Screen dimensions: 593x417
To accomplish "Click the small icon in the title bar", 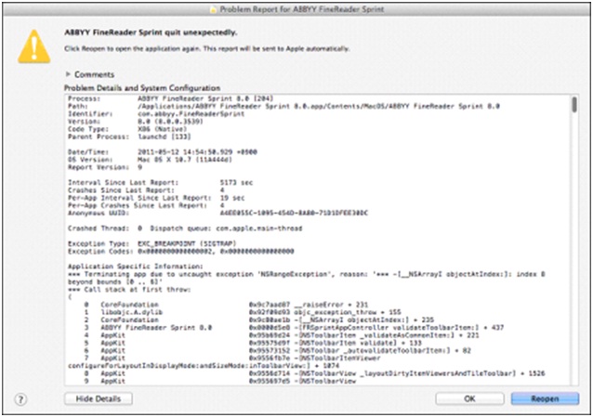I will [x=214, y=9].
